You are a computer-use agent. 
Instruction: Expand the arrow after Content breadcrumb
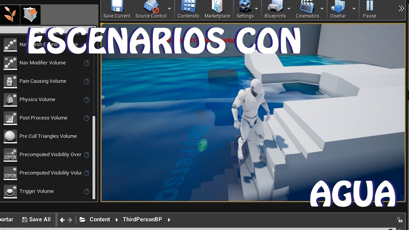tap(117, 220)
